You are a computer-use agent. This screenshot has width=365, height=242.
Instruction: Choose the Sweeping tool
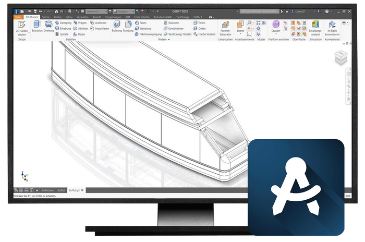tap(63, 23)
